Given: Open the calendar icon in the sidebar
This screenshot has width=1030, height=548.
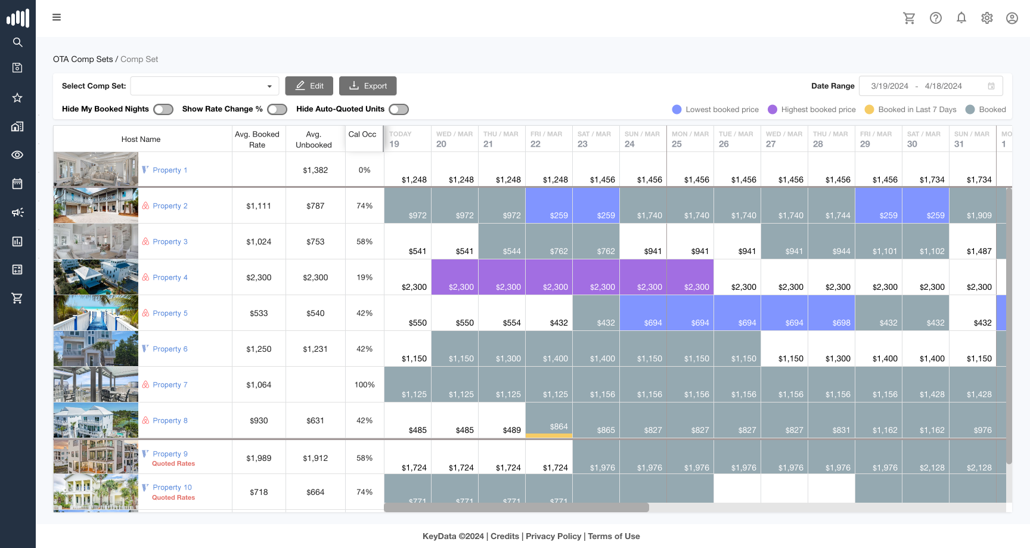Looking at the screenshot, I should click(x=17, y=184).
